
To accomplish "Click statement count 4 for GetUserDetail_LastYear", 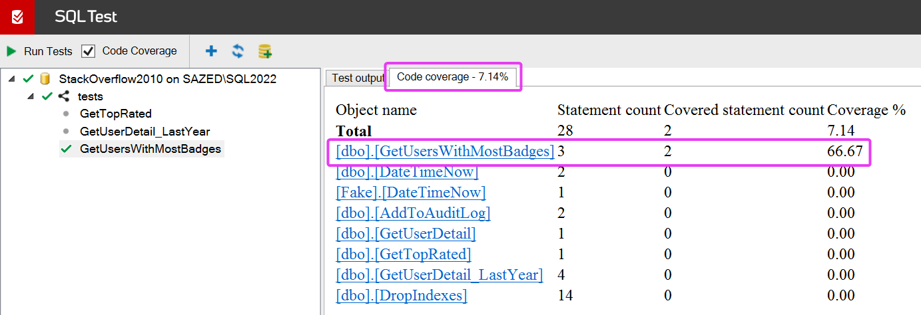I will [x=561, y=275].
